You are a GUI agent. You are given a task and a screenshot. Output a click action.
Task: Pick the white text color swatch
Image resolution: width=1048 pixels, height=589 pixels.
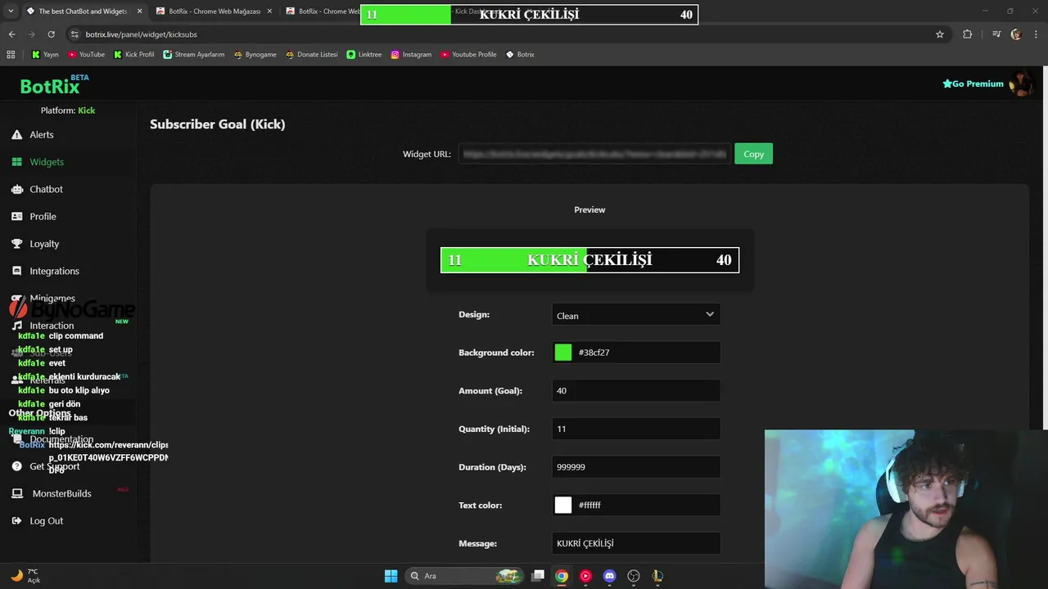click(563, 506)
